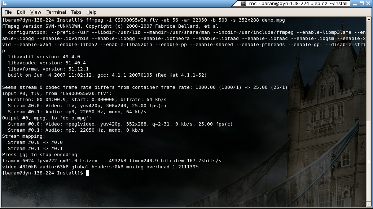Click the input 'Video: flv, yuv420p, 300x240' line
Image resolution: width=373 pixels, height=209 pixels.
point(87,106)
